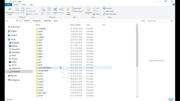Open Quick Access Toolbar customize arrow

pos(15,2)
